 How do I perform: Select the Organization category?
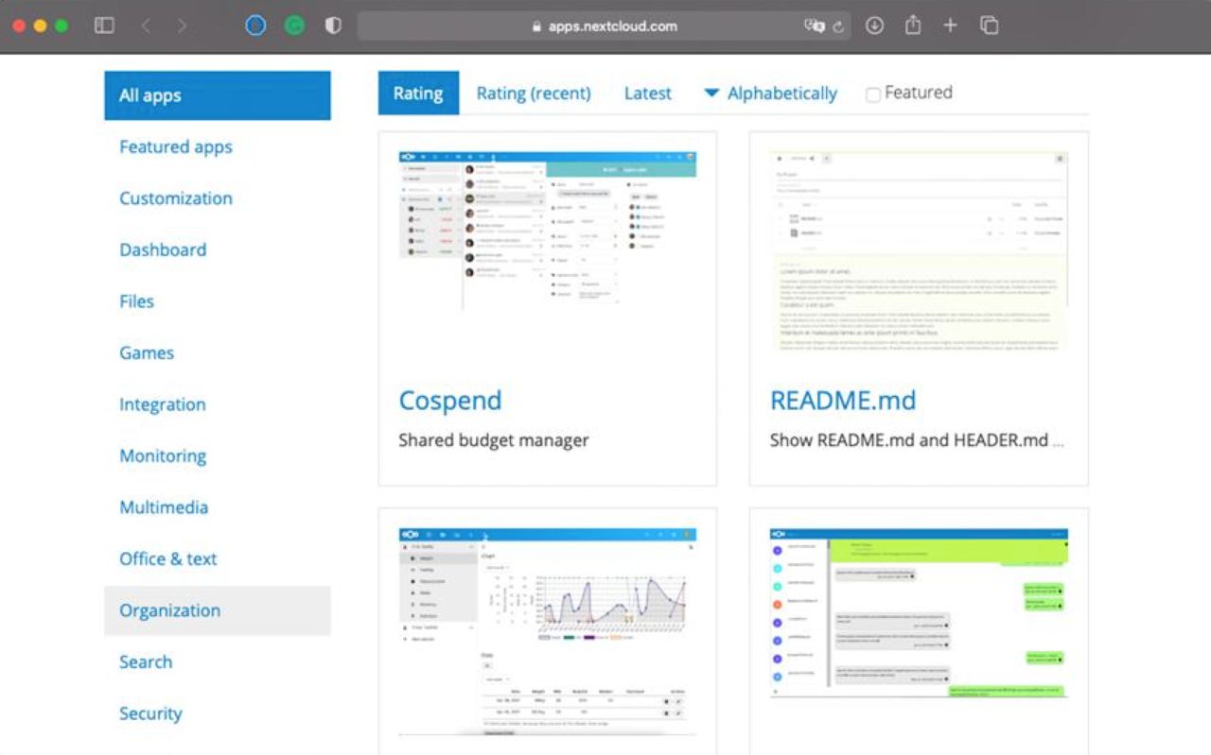click(218, 610)
